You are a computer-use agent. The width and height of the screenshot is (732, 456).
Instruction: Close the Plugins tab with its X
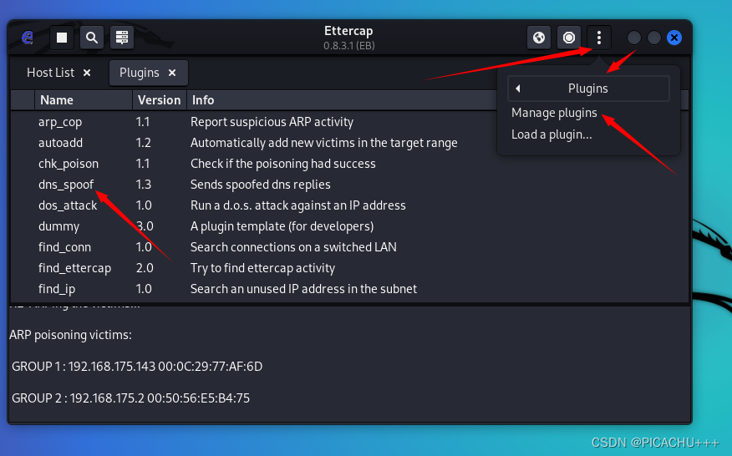172,73
